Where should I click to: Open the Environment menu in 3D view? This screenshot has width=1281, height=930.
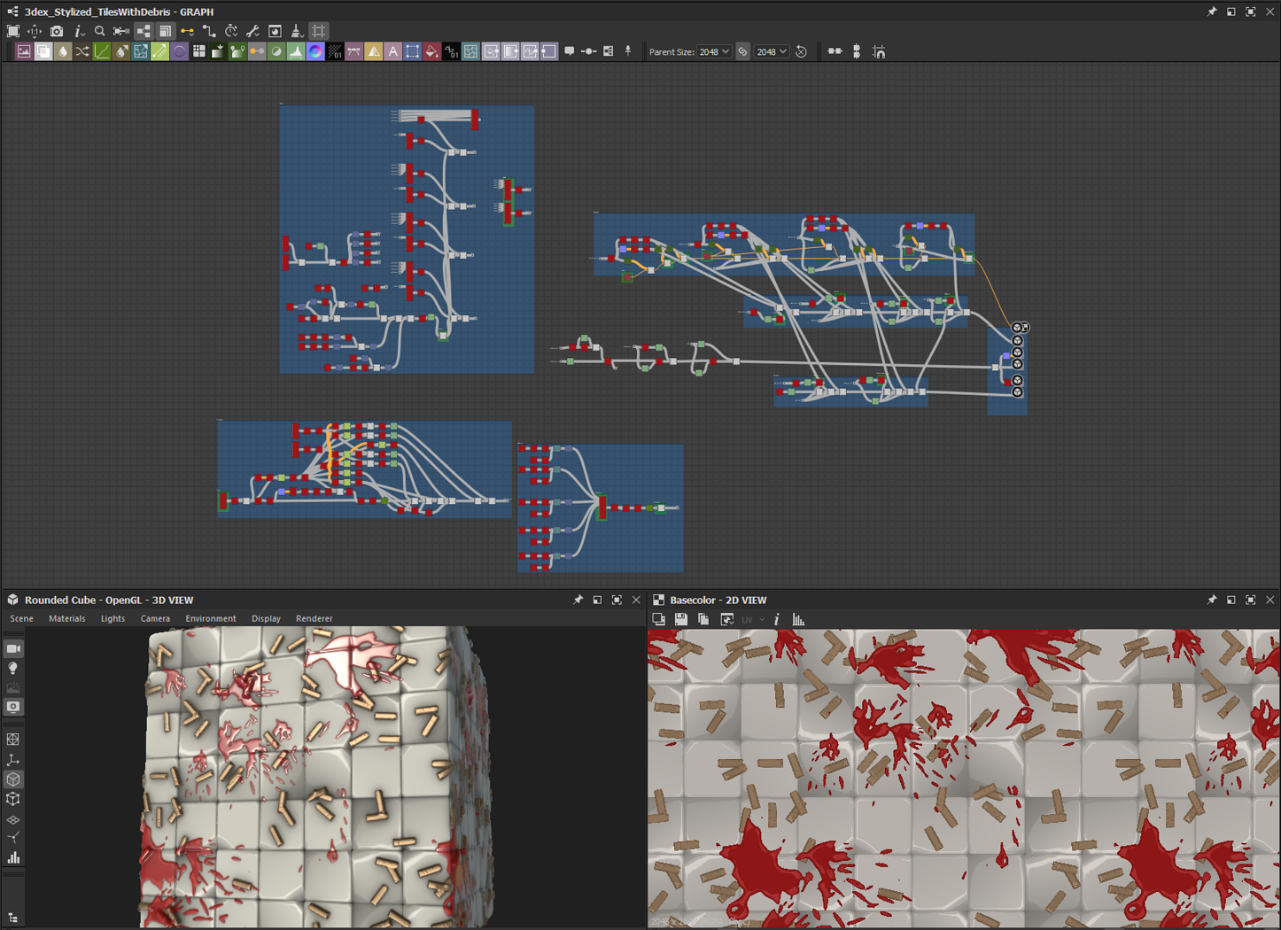pyautogui.click(x=210, y=619)
